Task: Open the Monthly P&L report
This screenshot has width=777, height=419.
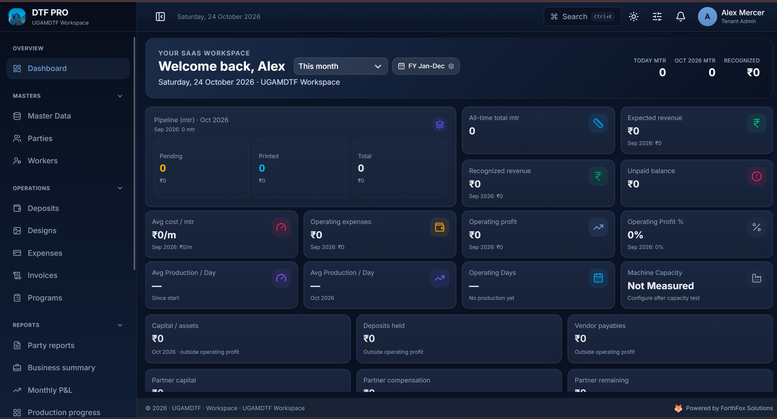Action: pos(68,390)
